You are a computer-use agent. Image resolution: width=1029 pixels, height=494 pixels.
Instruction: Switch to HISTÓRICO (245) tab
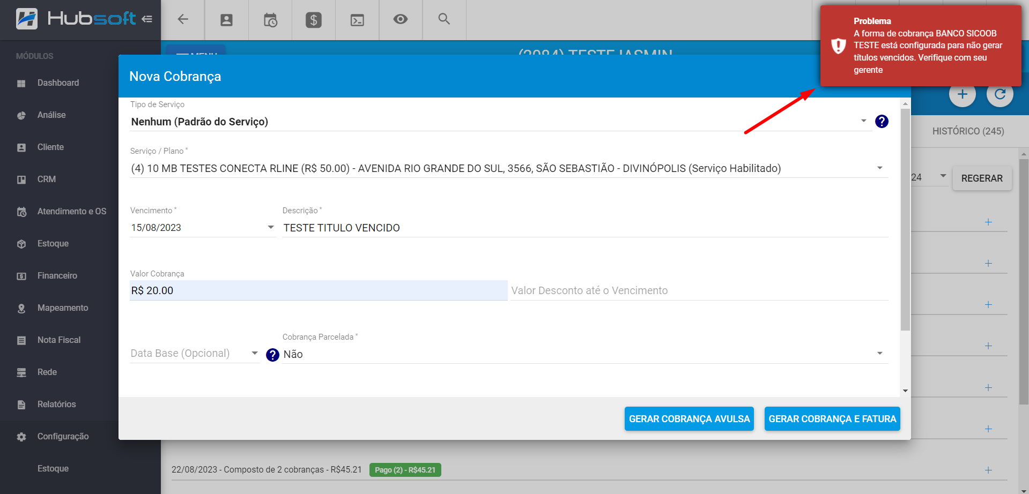coord(968,131)
